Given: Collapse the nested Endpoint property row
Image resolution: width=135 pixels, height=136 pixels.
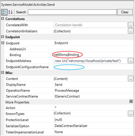Looking at the screenshot, I should tap(3, 43).
